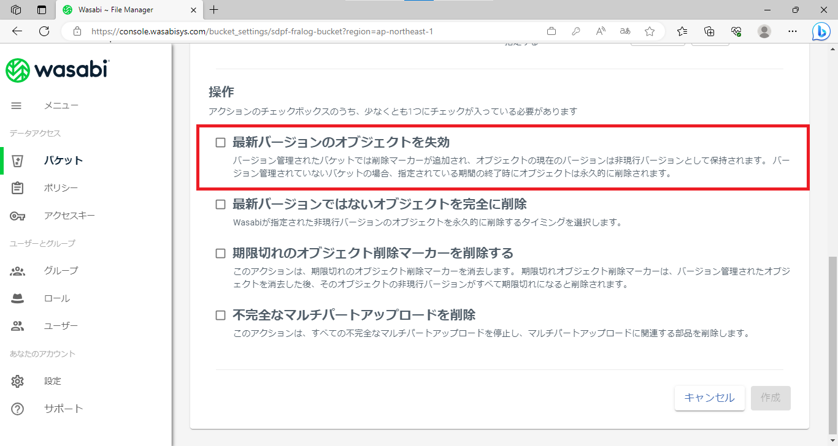This screenshot has width=838, height=446.
Task: Close the Wasabi ~ File Manager tab
Action: (x=193, y=10)
